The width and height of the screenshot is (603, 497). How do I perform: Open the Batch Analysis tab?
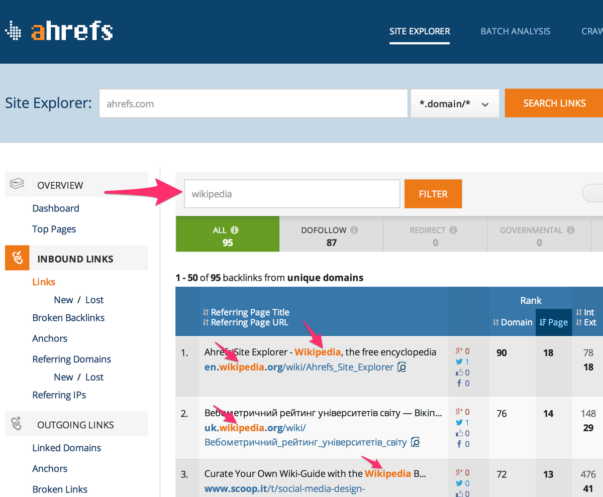(x=516, y=31)
